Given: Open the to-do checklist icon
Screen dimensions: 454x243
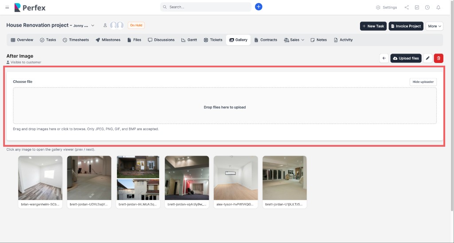Looking at the screenshot, I should 417,8.
